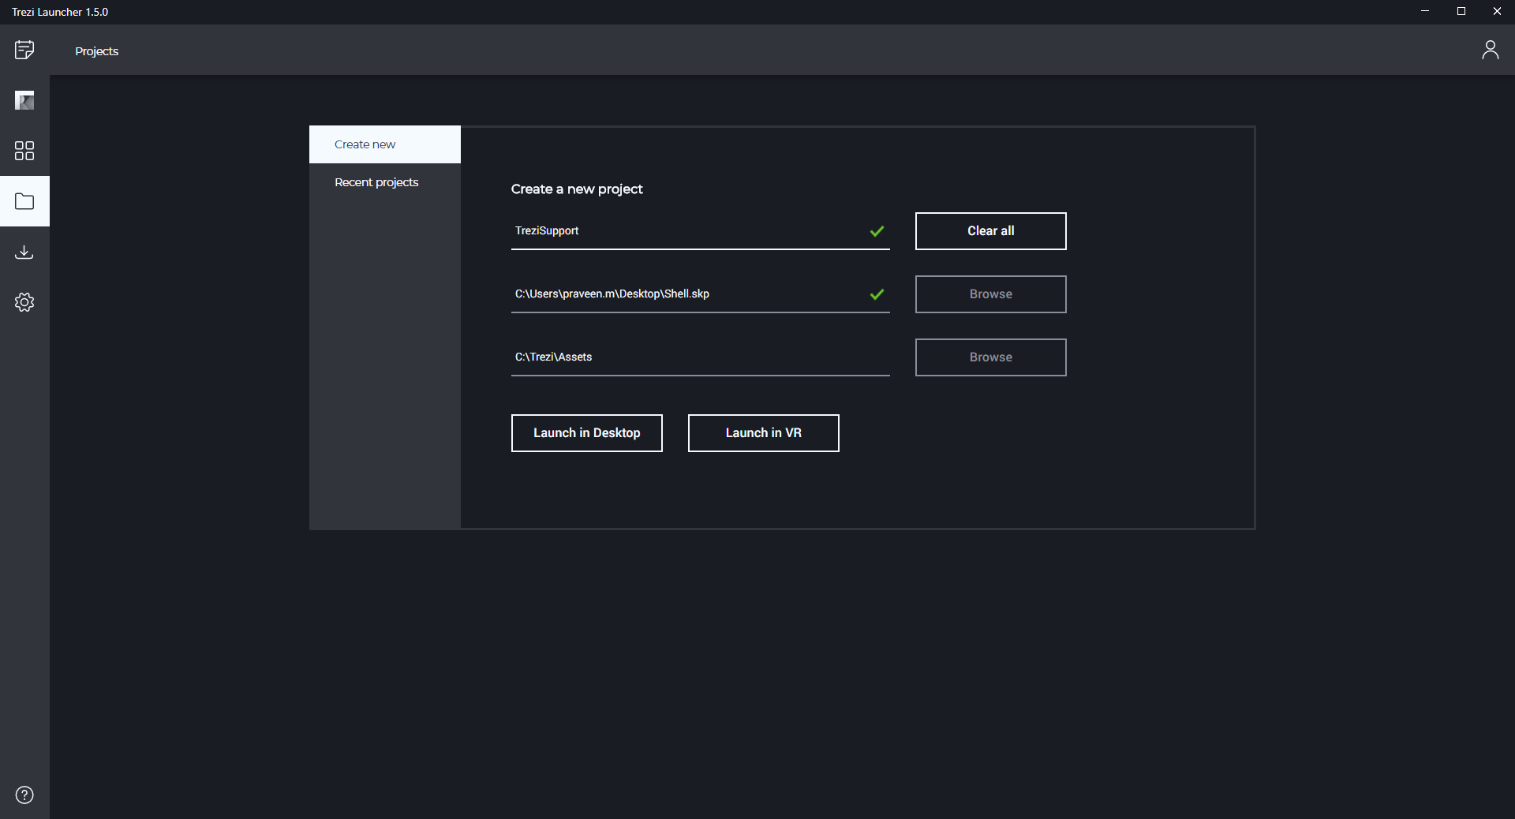Browse for the Shell.skp model file
The image size is (1515, 819).
[x=991, y=294]
